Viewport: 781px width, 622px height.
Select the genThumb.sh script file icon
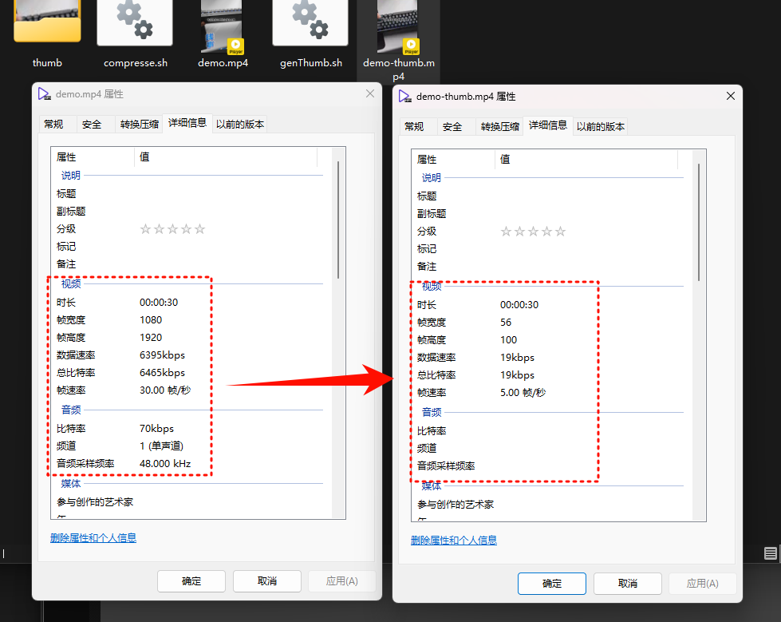coord(310,23)
